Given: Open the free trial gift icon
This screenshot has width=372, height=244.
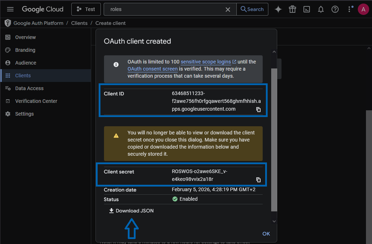Looking at the screenshot, I should click(x=292, y=10).
